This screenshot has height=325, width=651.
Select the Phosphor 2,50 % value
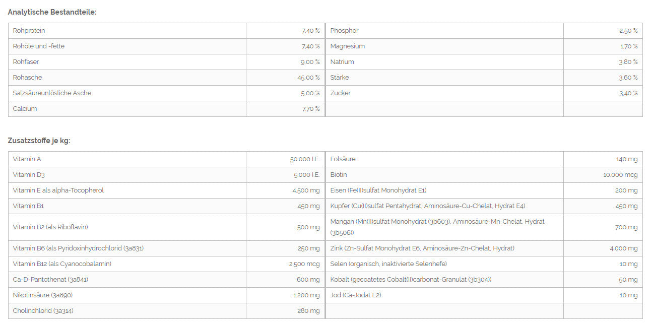coord(628,31)
